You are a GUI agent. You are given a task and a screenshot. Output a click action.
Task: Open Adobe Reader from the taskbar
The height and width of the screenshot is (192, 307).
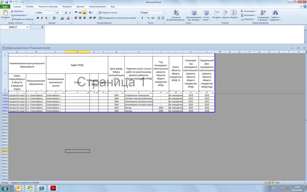point(54,188)
